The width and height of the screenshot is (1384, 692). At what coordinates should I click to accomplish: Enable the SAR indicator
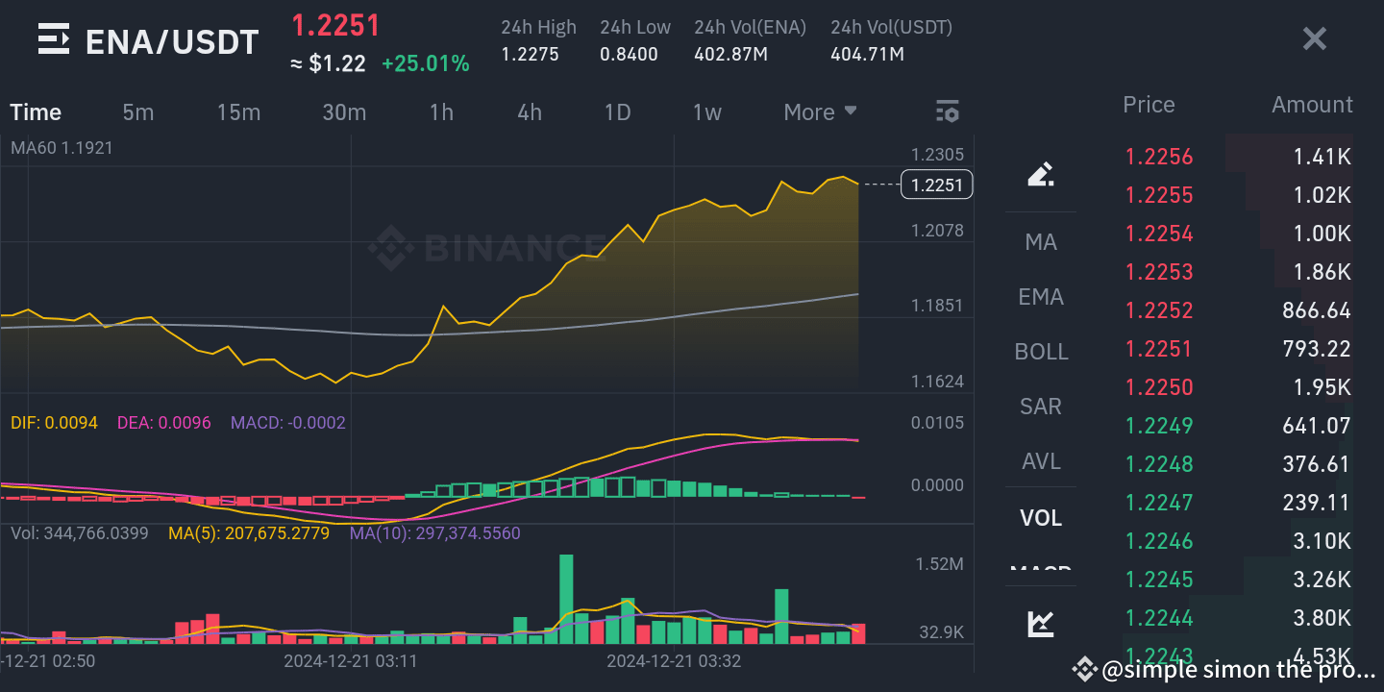coord(1041,406)
